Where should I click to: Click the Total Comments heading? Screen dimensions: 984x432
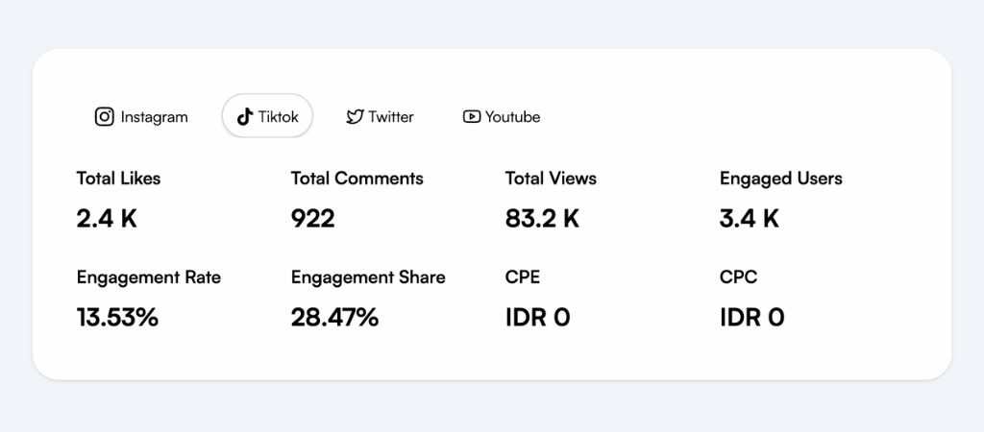point(357,178)
